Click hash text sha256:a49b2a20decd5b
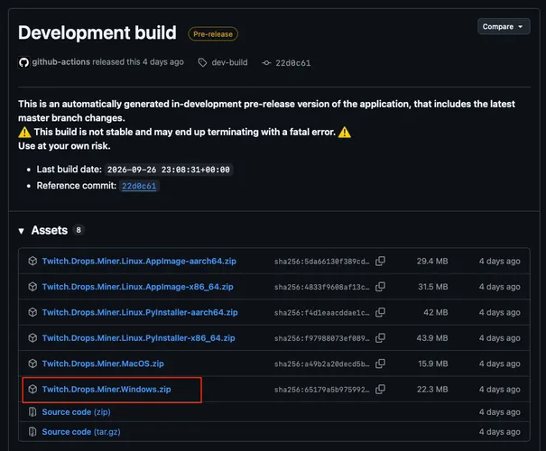546x451 pixels. click(x=322, y=364)
